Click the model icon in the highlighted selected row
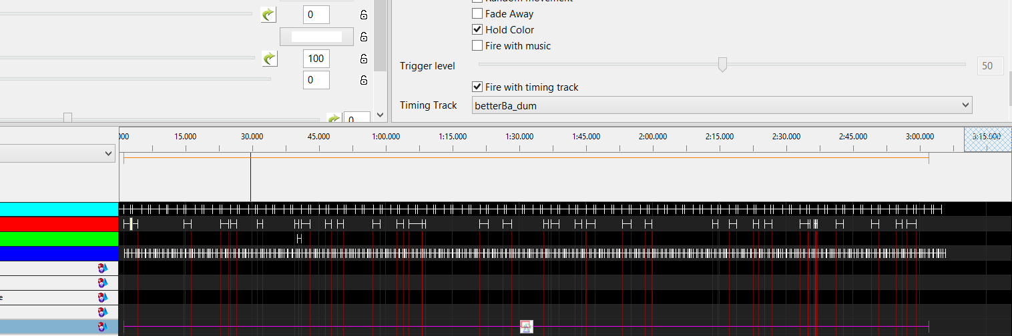 (x=102, y=327)
